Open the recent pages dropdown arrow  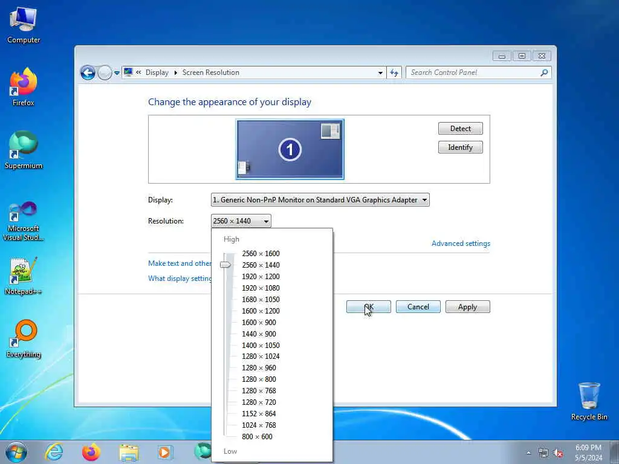(117, 73)
